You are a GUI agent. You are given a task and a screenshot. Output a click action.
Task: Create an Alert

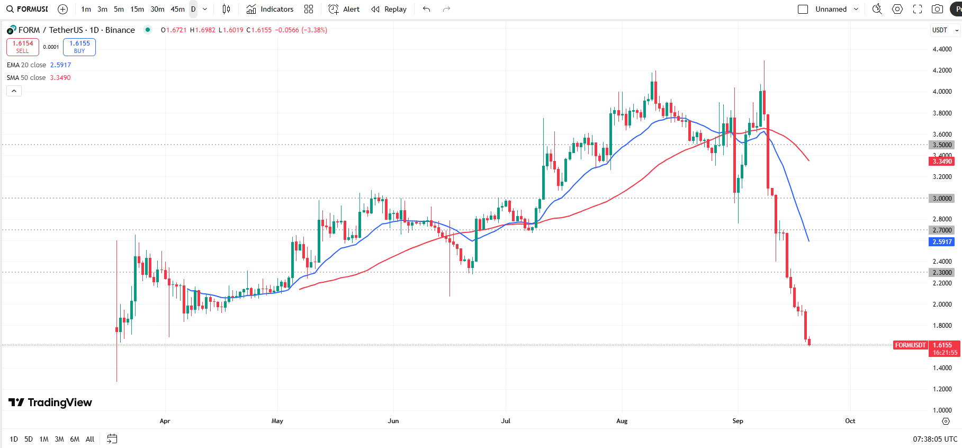(x=344, y=9)
